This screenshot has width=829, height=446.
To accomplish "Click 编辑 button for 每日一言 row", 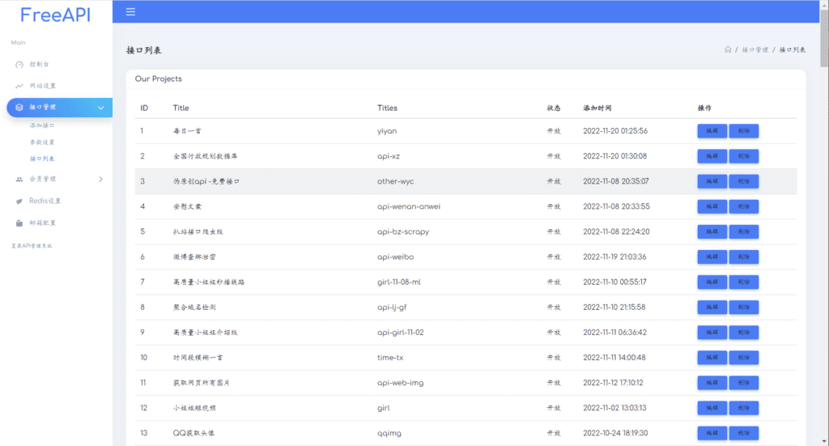I will coord(712,131).
